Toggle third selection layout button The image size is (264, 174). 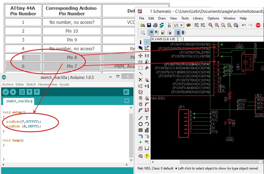coord(163,33)
